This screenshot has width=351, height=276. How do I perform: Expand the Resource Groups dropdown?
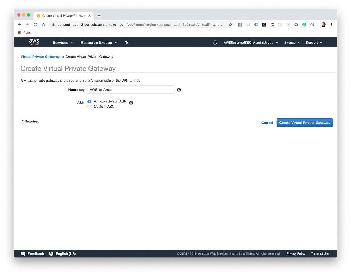click(x=99, y=43)
